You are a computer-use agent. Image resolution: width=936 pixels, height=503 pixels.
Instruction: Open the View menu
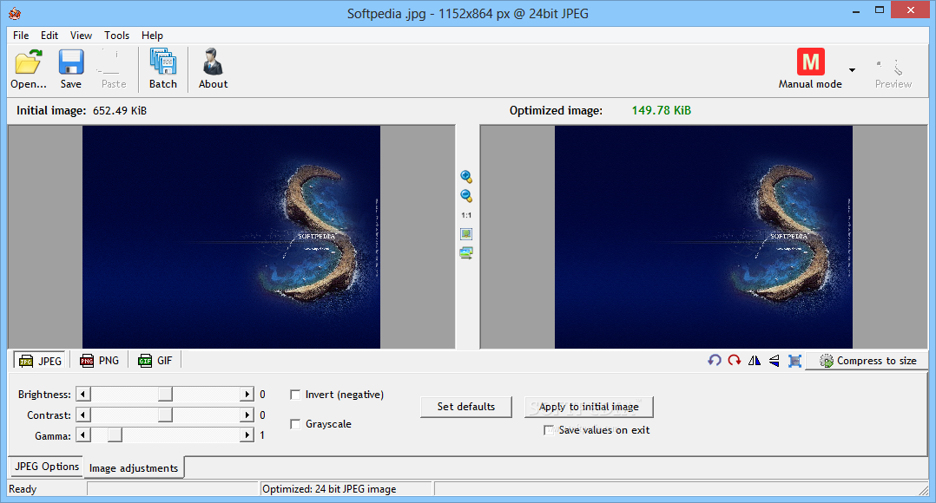coord(81,36)
